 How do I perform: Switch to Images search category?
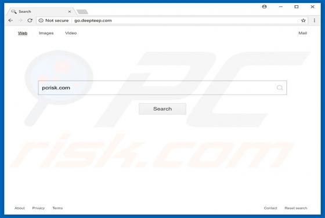46,33
